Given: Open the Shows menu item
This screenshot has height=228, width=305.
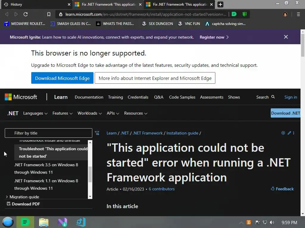Looking at the screenshot, I should (234, 97).
